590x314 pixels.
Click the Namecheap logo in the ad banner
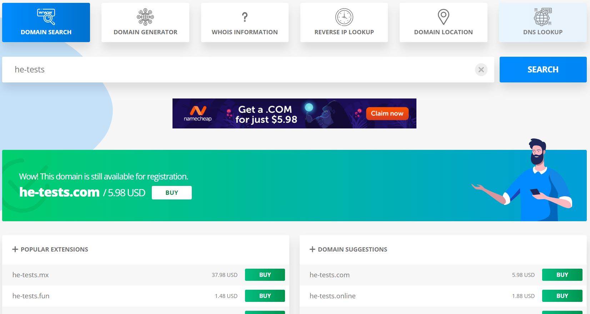pyautogui.click(x=198, y=113)
